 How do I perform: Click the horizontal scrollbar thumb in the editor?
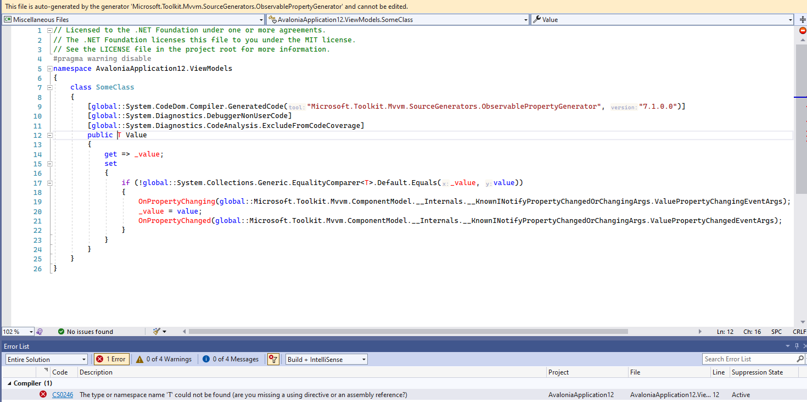click(408, 332)
